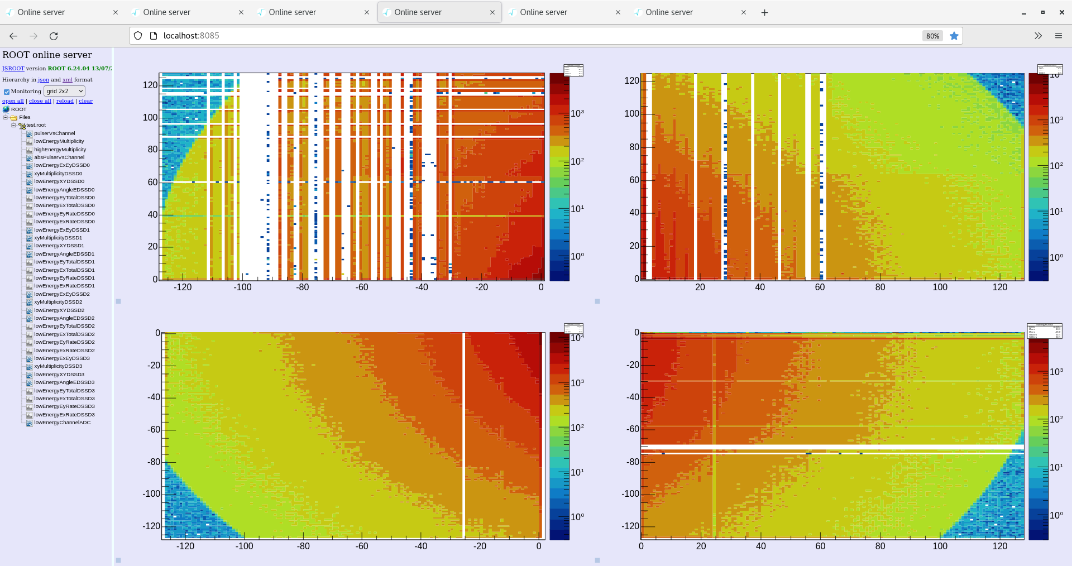Bookmark this page with the star icon
The image size is (1072, 566).
click(x=954, y=36)
